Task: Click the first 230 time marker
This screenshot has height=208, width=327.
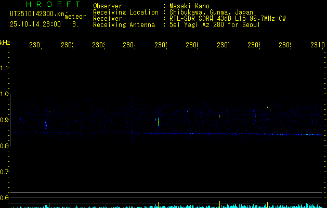Action: pos(35,45)
